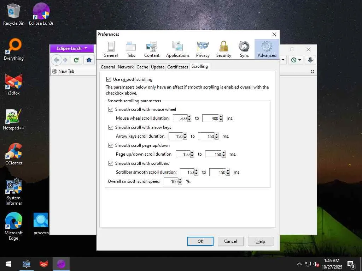
Task: Click the overall scroll speed field showing 100
Action: pyautogui.click(x=171, y=181)
